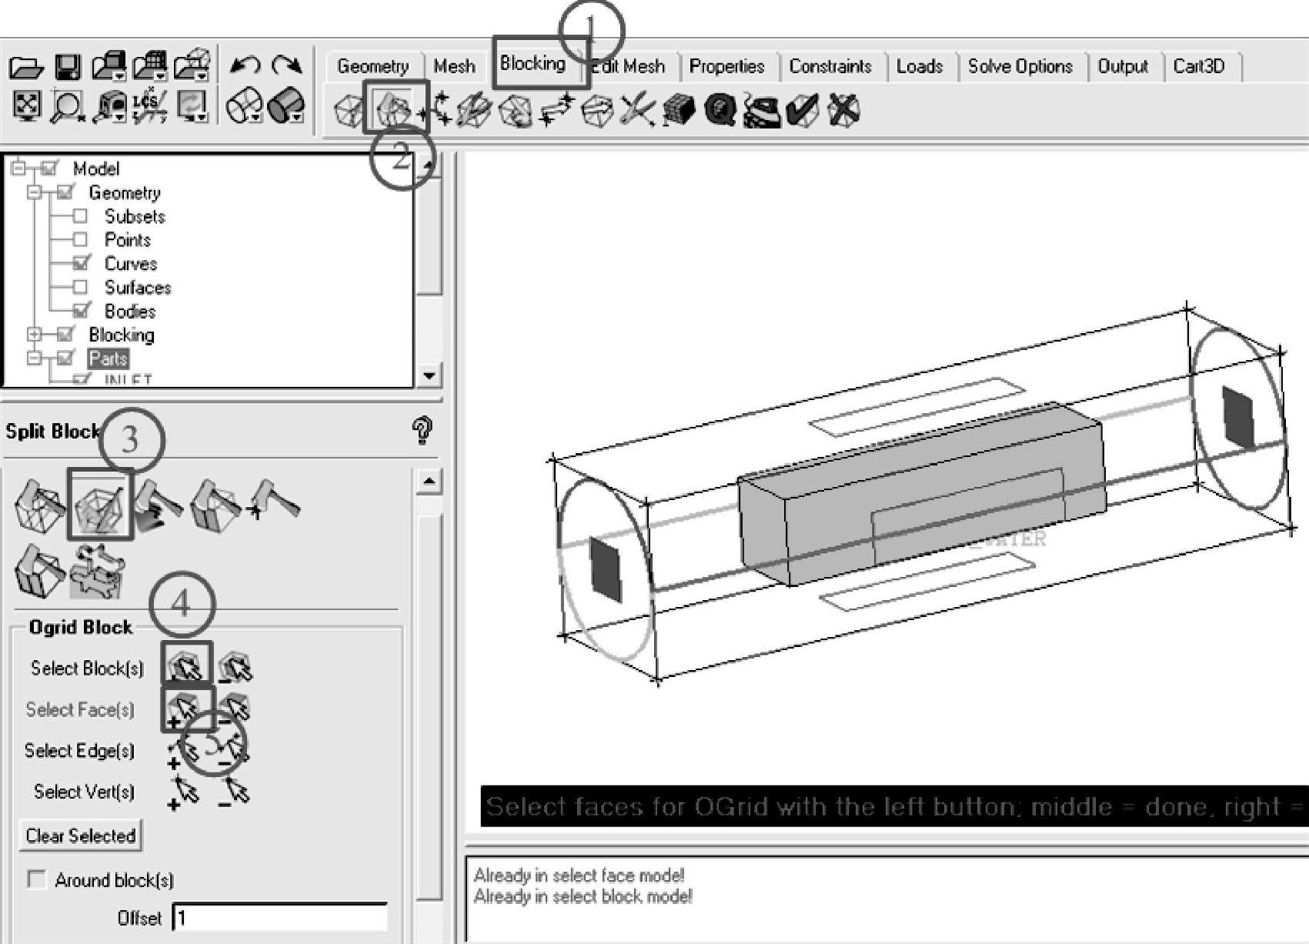Switch to the Geometry tab
Viewport: 1309px width, 944px height.
coord(372,66)
